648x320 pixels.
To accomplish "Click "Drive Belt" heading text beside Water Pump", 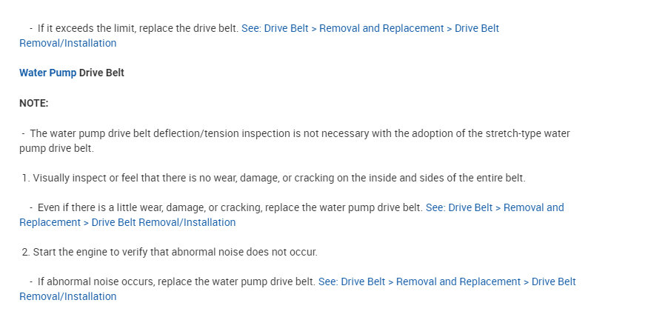I will [x=101, y=73].
